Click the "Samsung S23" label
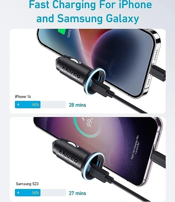The height and width of the screenshot is (202, 175). [27, 184]
